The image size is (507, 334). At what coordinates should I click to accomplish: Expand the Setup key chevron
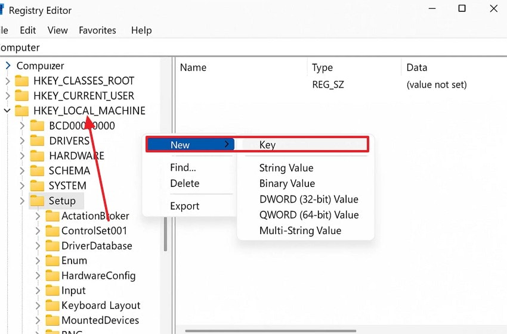pos(22,201)
